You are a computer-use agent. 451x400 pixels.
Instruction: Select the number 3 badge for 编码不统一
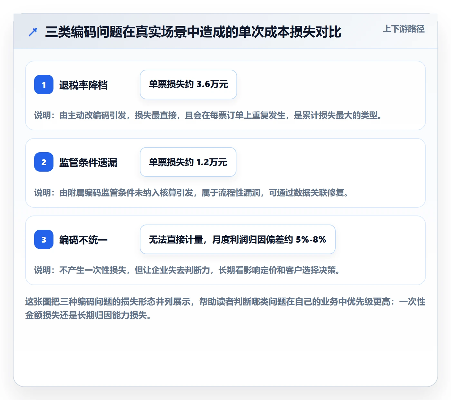[44, 239]
